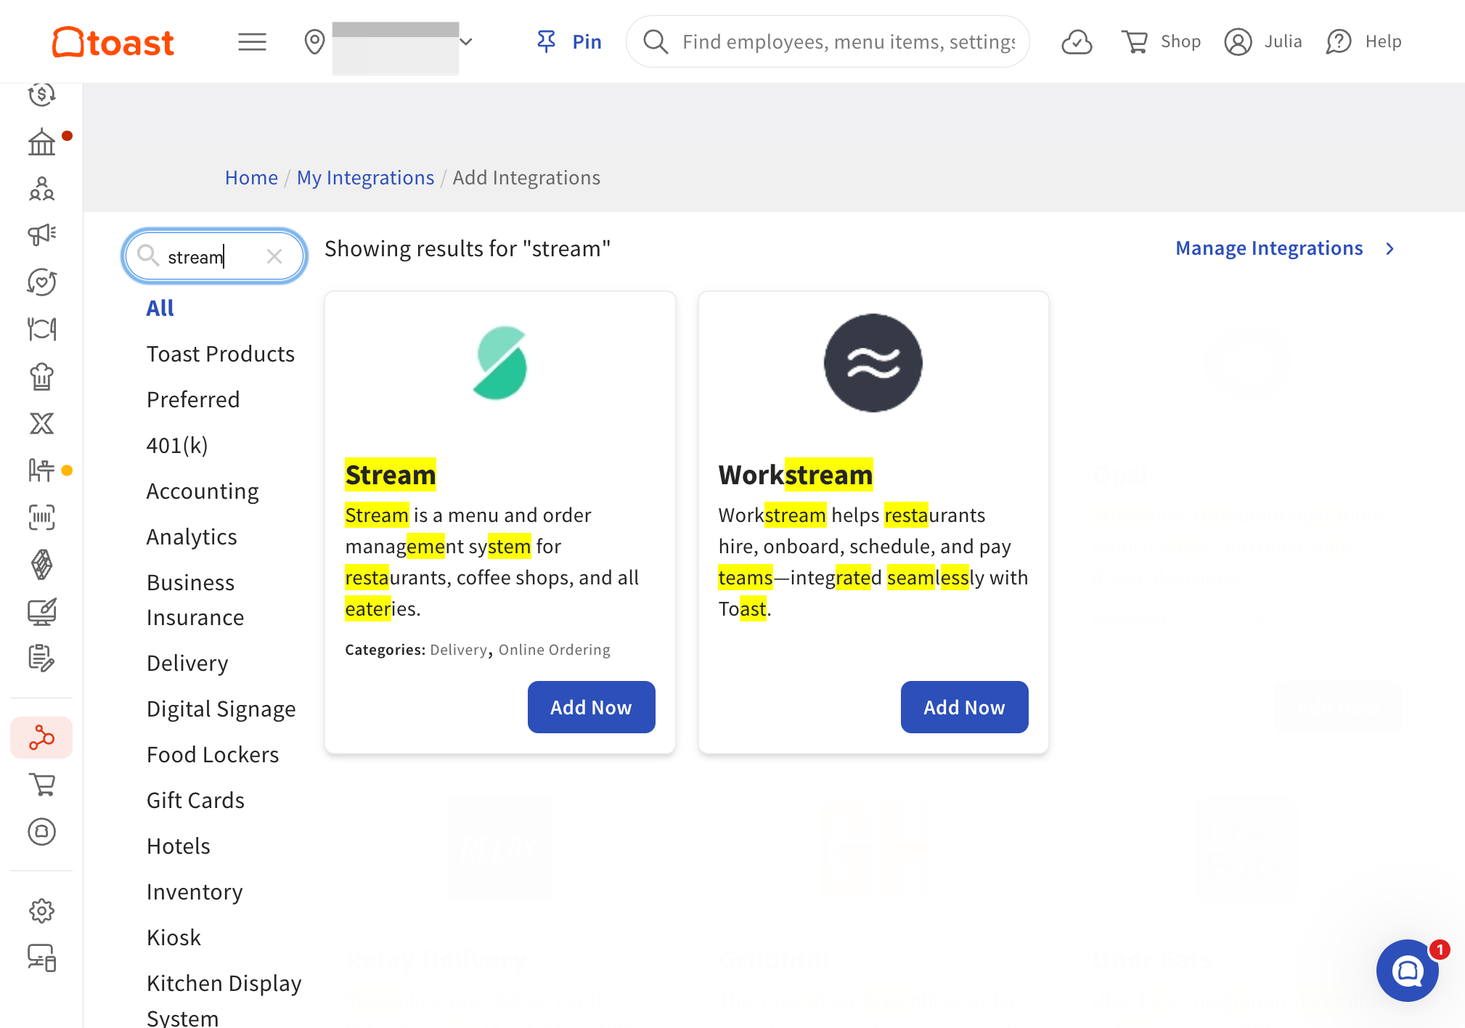
Task: Select the Accounting category
Action: (x=203, y=491)
